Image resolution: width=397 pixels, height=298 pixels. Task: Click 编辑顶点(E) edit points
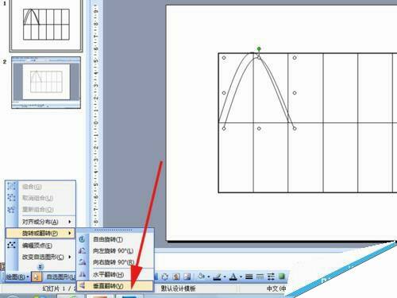pyautogui.click(x=40, y=246)
